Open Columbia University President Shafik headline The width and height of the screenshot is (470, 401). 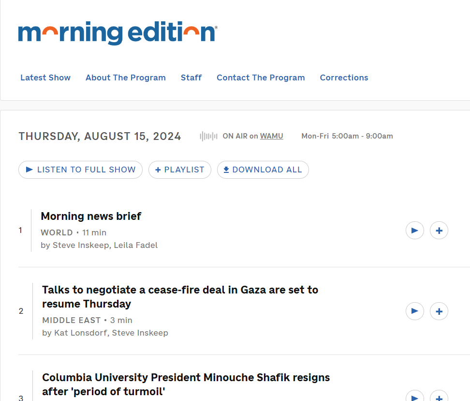point(186,385)
